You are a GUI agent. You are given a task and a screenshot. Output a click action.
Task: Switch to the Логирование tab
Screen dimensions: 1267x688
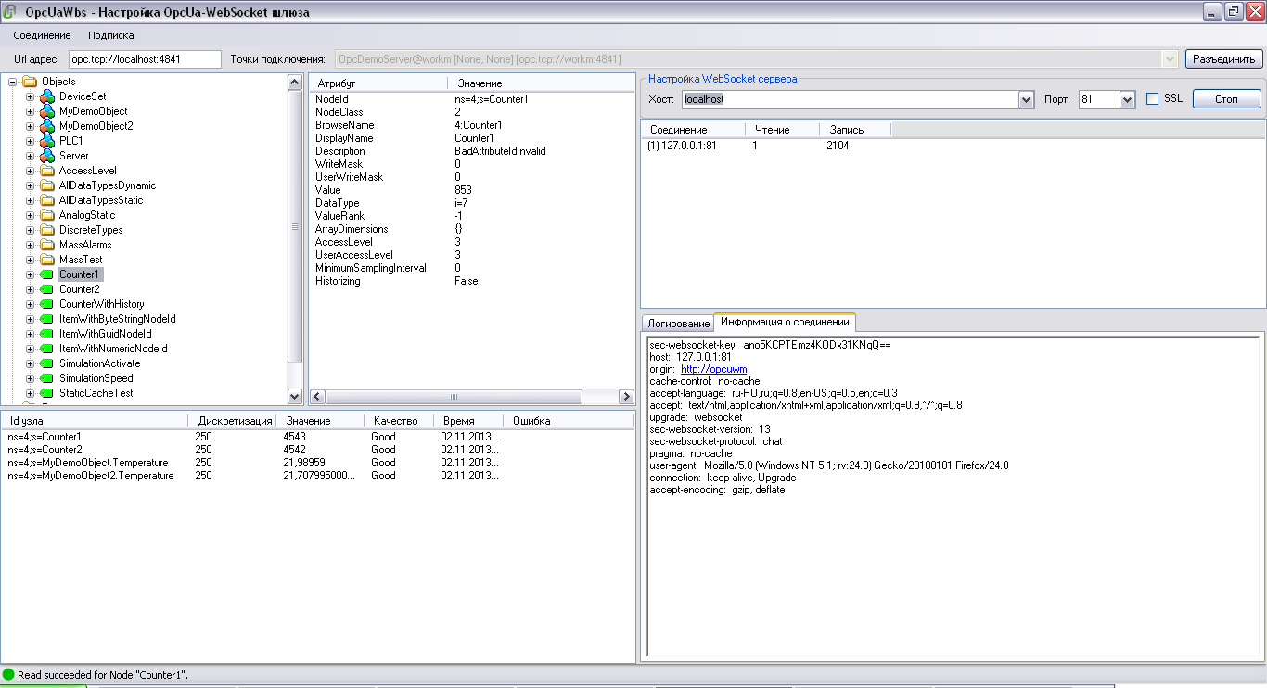tap(678, 324)
